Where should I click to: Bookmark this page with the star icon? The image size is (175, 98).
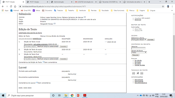[163, 7]
